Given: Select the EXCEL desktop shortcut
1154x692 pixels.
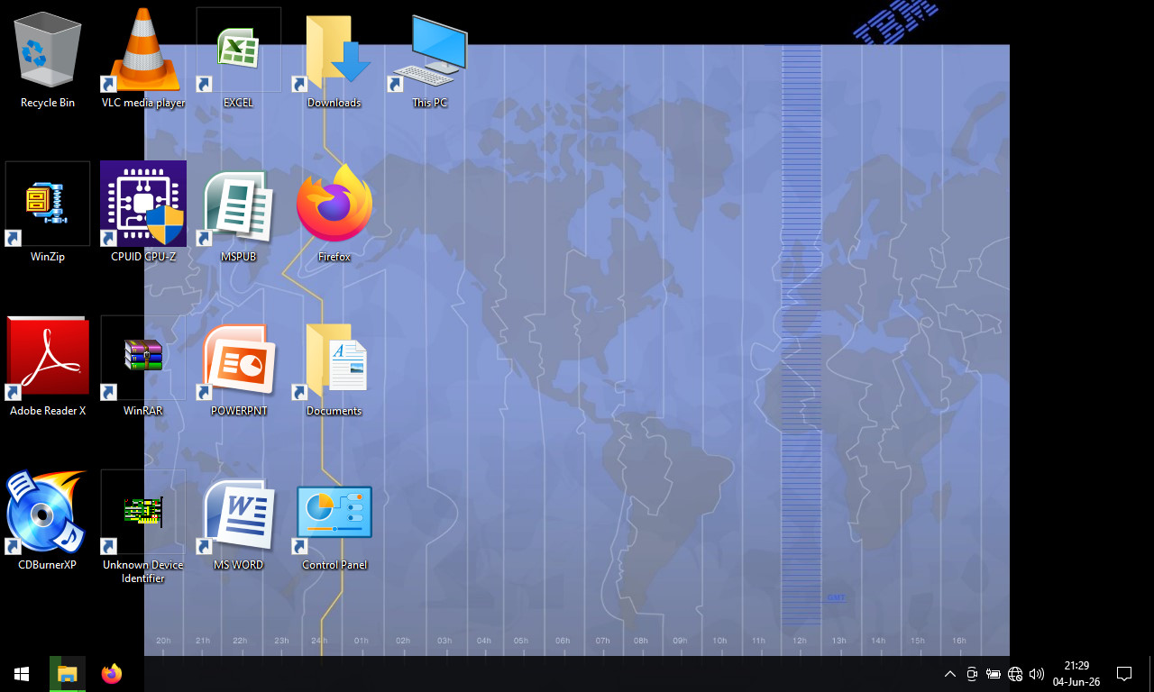Looking at the screenshot, I should 238,59.
